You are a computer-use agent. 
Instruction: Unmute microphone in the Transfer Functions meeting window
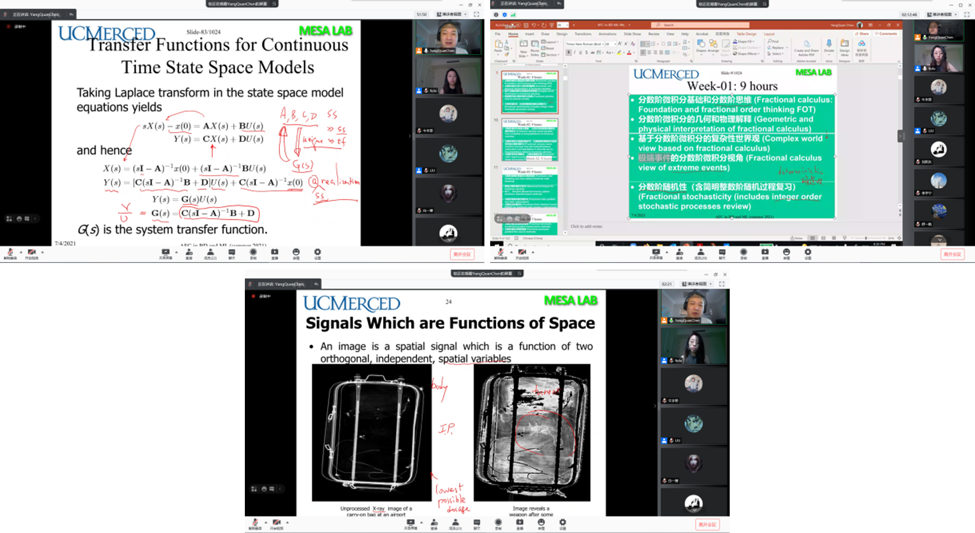(x=10, y=253)
